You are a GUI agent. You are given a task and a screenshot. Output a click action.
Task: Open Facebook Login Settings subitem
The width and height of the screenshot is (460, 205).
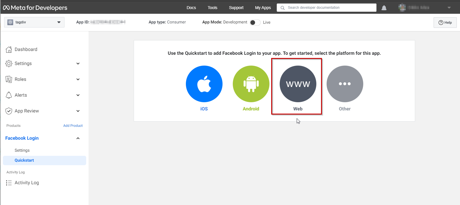click(x=22, y=150)
